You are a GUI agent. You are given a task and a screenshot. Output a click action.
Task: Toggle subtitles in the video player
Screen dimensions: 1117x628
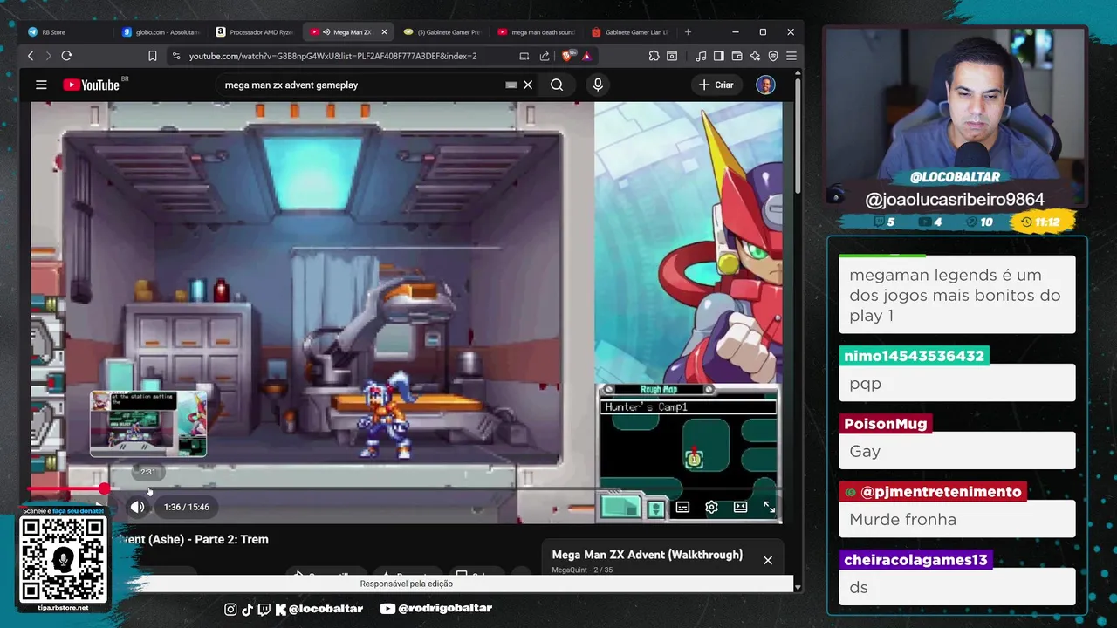[x=682, y=507]
